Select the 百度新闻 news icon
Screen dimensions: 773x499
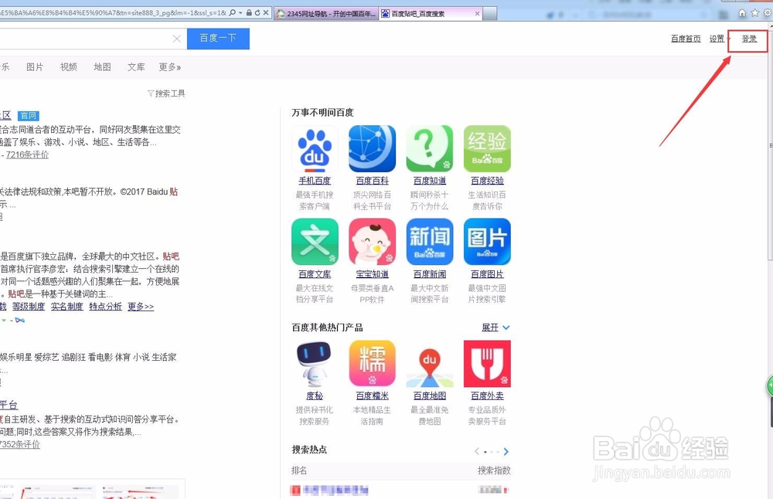tap(430, 241)
